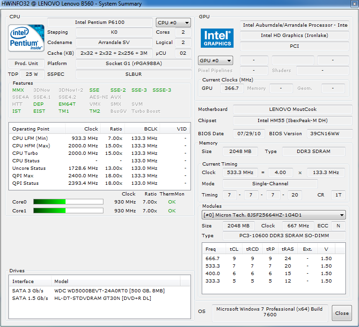Select the CPU Turbo row
The height and width of the screenshot is (327, 359).
click(x=100, y=153)
